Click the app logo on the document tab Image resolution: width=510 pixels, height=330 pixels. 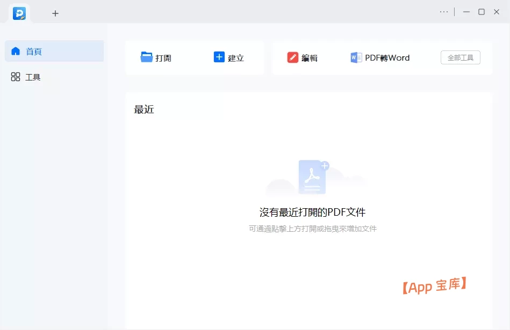point(19,13)
